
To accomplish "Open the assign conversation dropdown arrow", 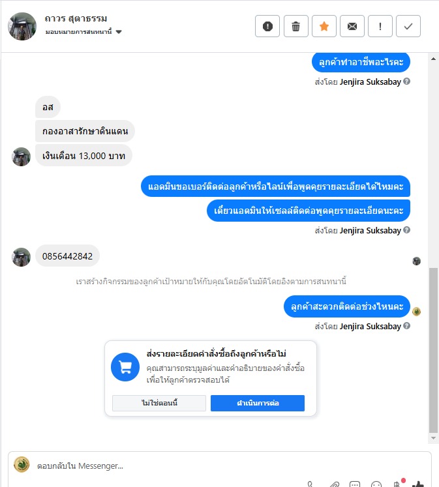I will [119, 32].
